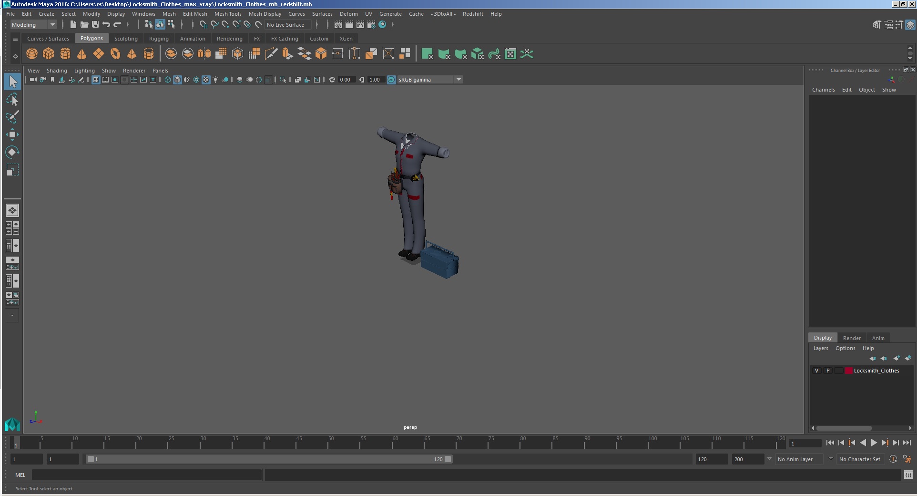
Task: Show the Channel Box panel icon top-right
Action: [x=910, y=25]
